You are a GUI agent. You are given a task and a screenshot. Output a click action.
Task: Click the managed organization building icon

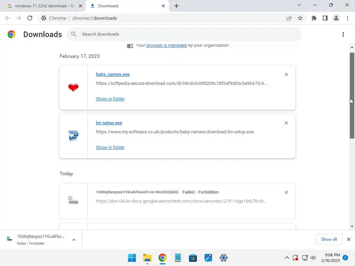pyautogui.click(x=130, y=46)
